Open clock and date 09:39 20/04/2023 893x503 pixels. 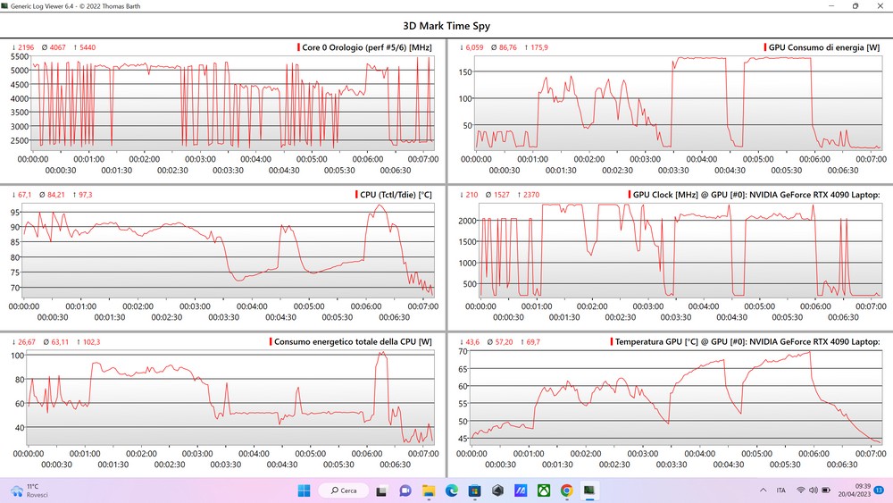click(855, 490)
